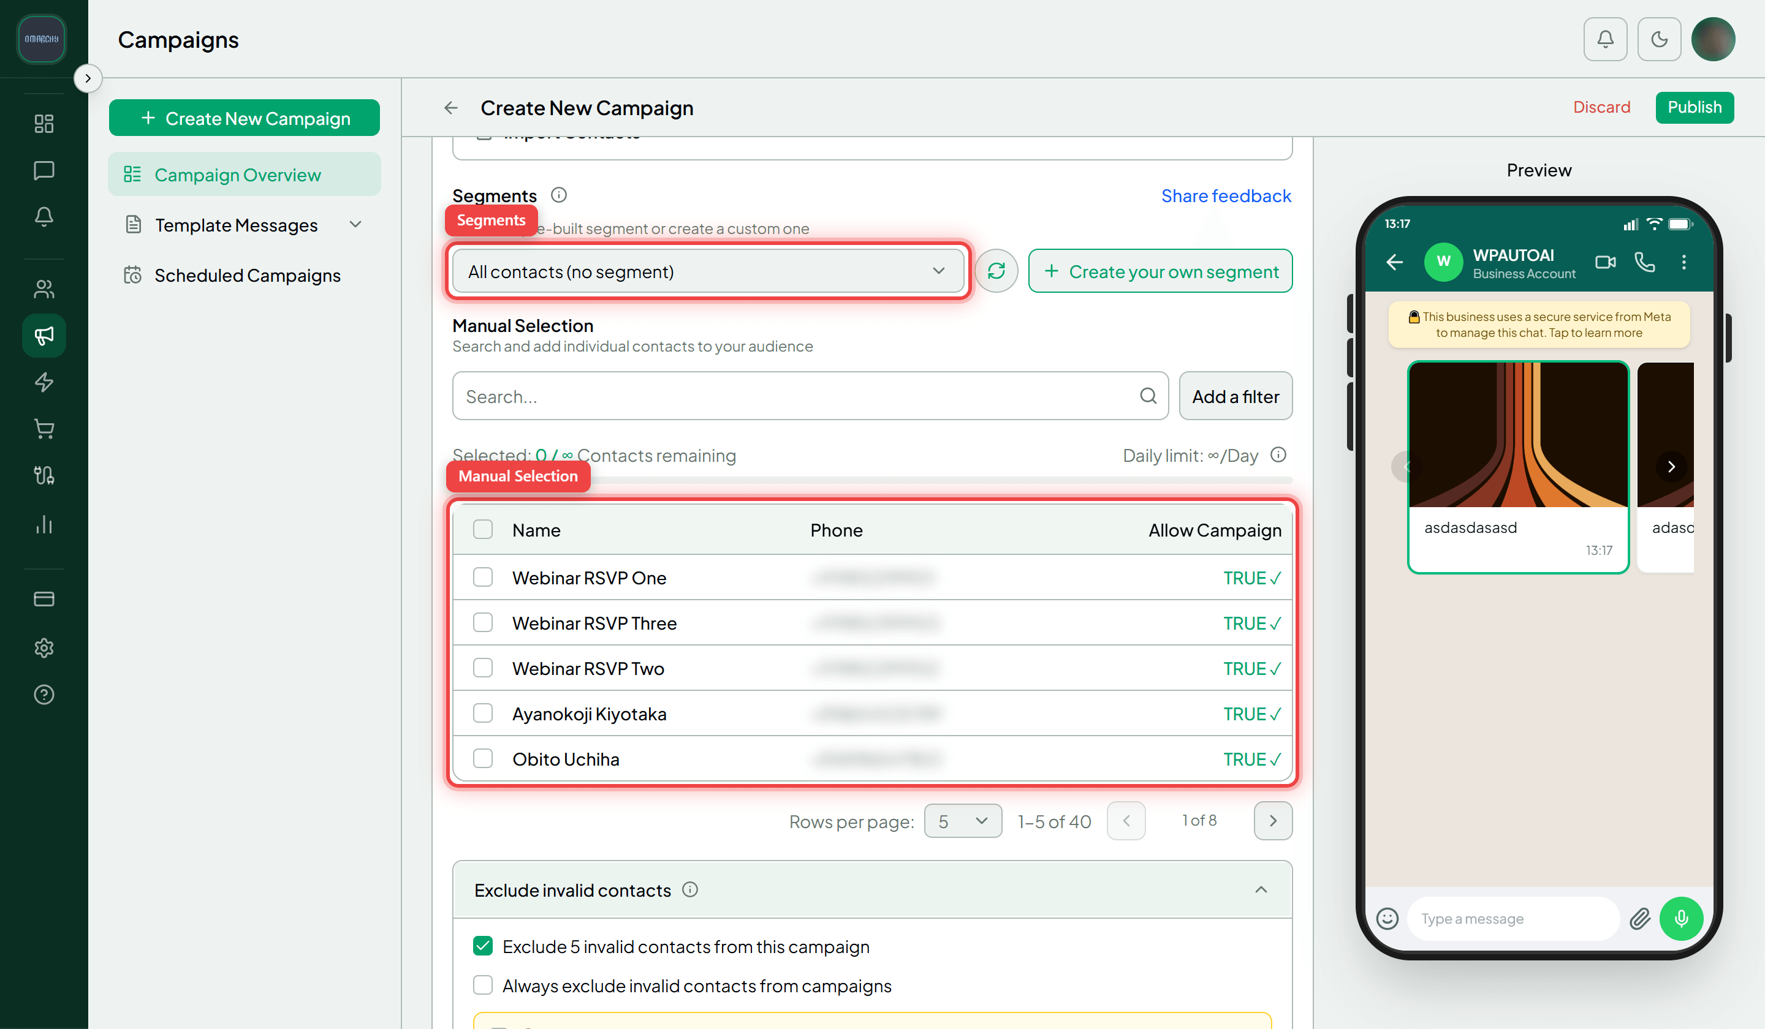The height and width of the screenshot is (1029, 1765).
Task: Click the phone call icon in preview header
Action: tap(1644, 263)
